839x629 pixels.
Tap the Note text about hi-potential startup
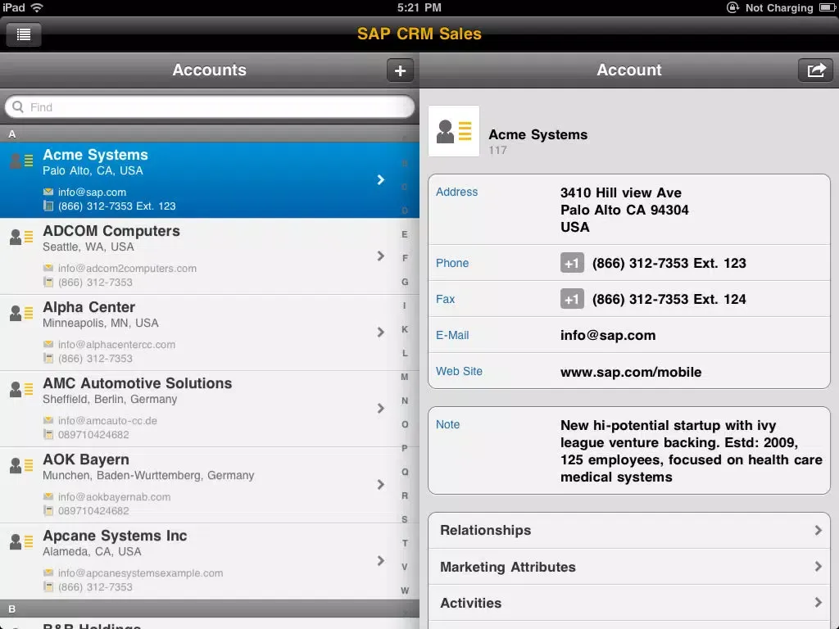click(692, 451)
